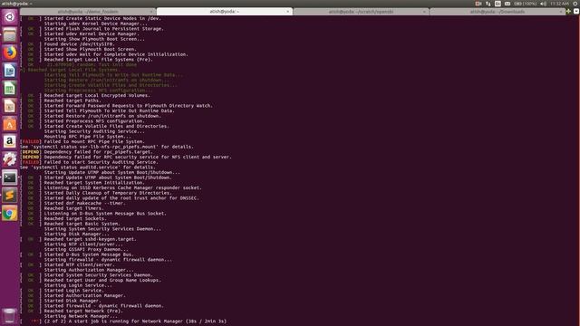Click 'systemctl status auditd.service' details line

[88, 168]
